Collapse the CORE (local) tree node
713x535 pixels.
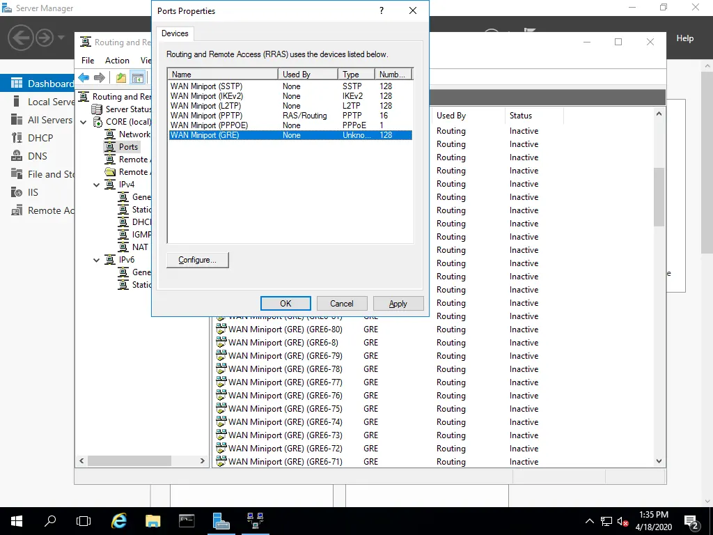[84, 122]
